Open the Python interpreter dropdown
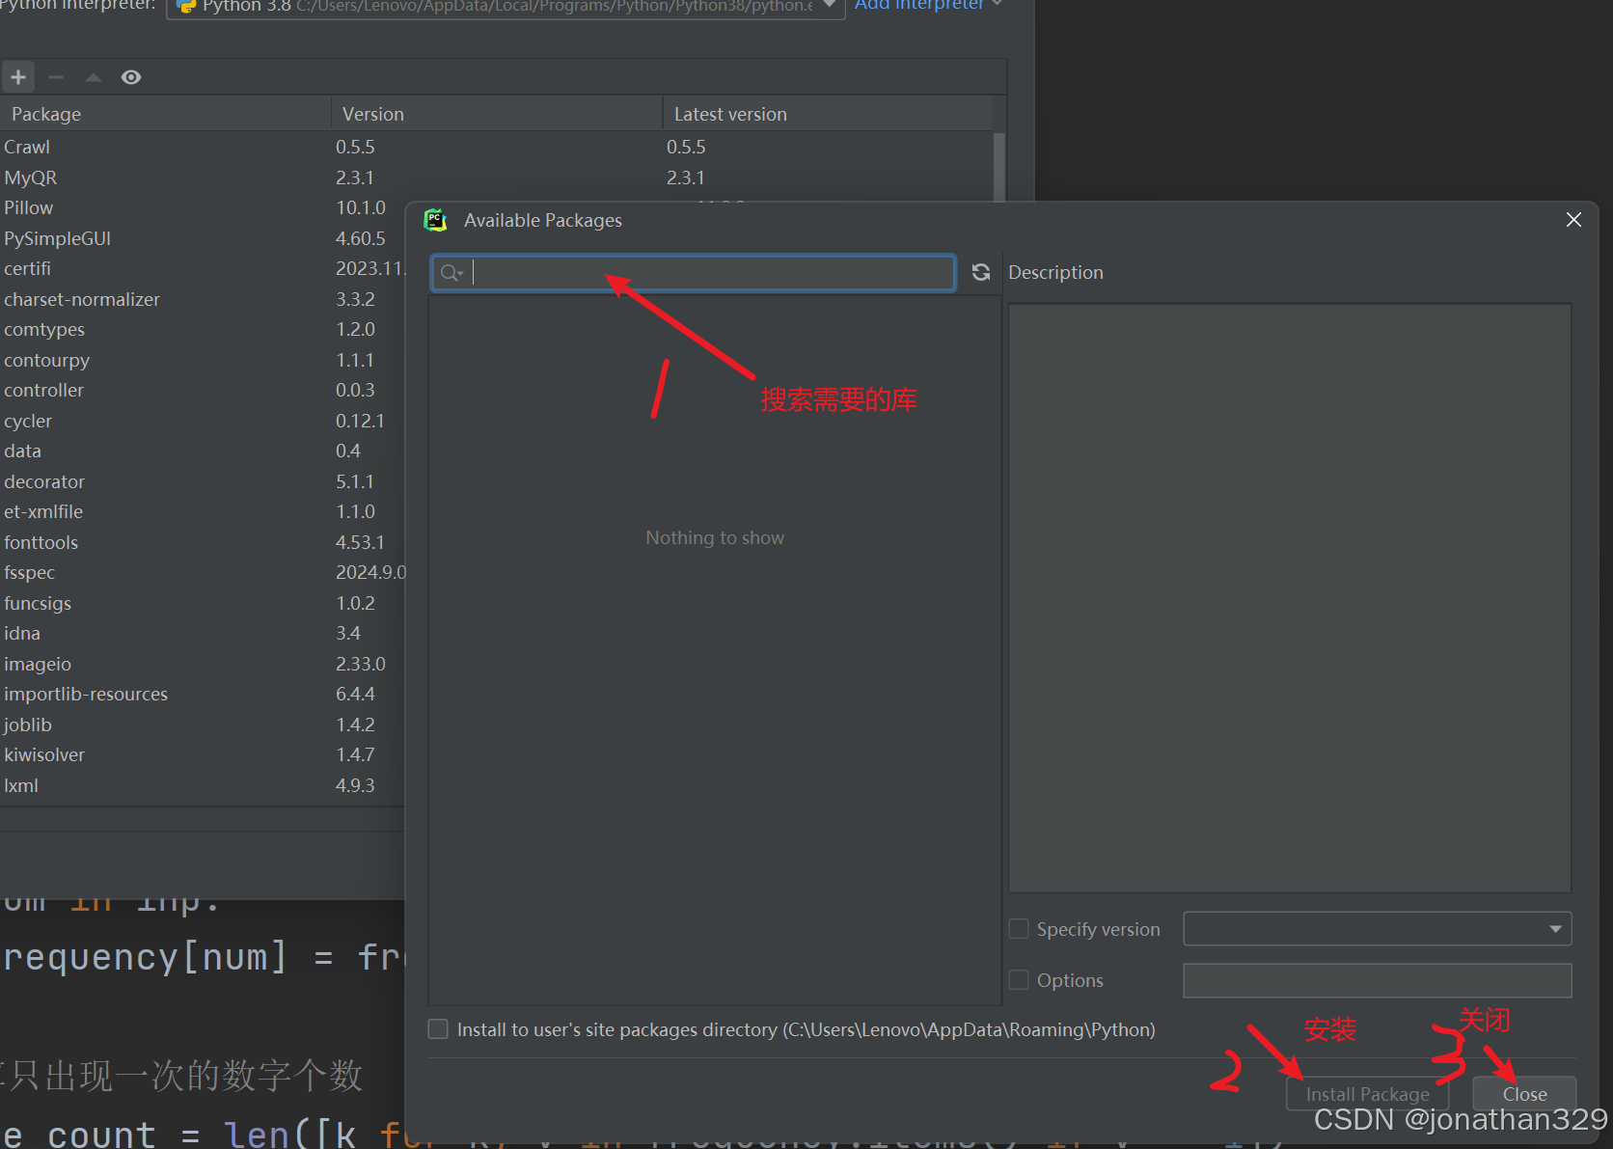Image resolution: width=1613 pixels, height=1149 pixels. click(x=506, y=6)
